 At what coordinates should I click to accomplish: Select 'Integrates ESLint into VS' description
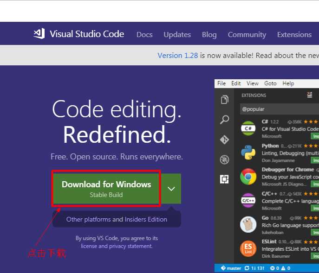pos(290,249)
